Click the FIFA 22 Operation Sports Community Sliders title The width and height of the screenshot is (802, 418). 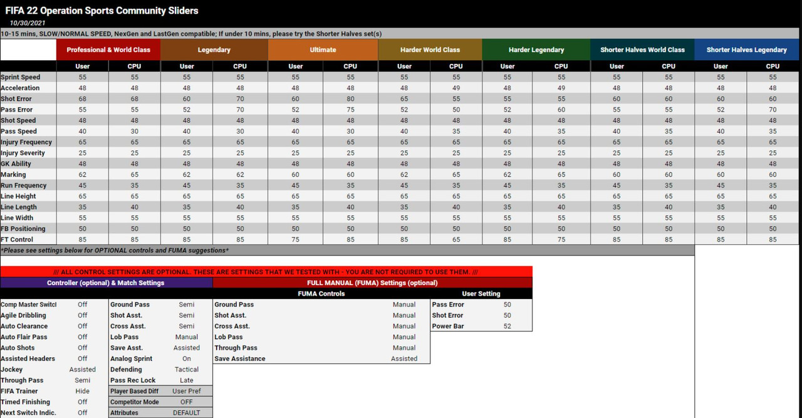point(102,11)
